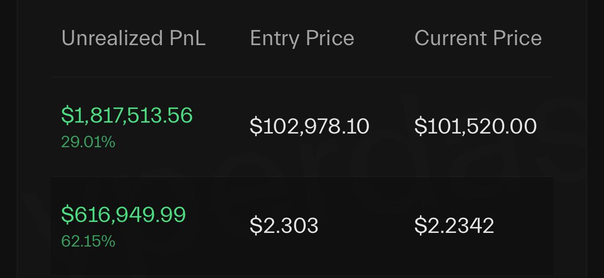This screenshot has height=278, width=604.
Task: Click the $1,817,513.56 unrealized PnL value
Action: click(x=127, y=115)
